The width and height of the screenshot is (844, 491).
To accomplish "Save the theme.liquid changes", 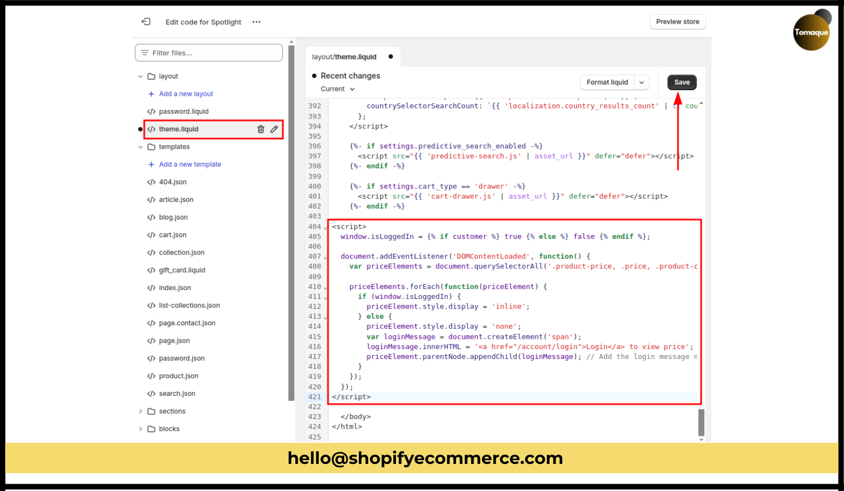I will coord(682,82).
